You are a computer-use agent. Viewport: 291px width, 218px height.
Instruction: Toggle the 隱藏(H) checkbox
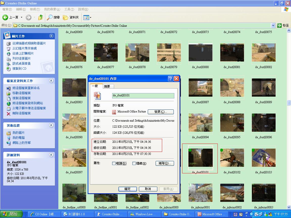[134, 163]
